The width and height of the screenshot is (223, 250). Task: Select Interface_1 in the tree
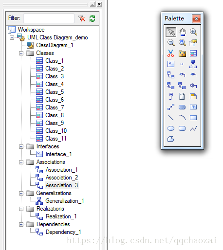coord(58,154)
